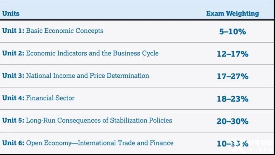This screenshot has height=155, width=275.
Task: Click the Exam Weighting column header
Action: coord(232,13)
